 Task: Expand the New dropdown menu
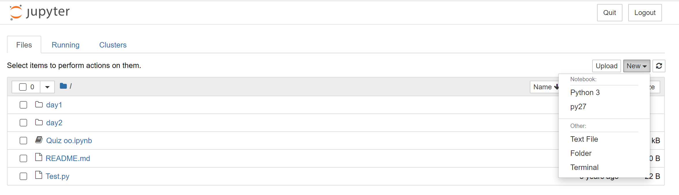click(x=637, y=66)
